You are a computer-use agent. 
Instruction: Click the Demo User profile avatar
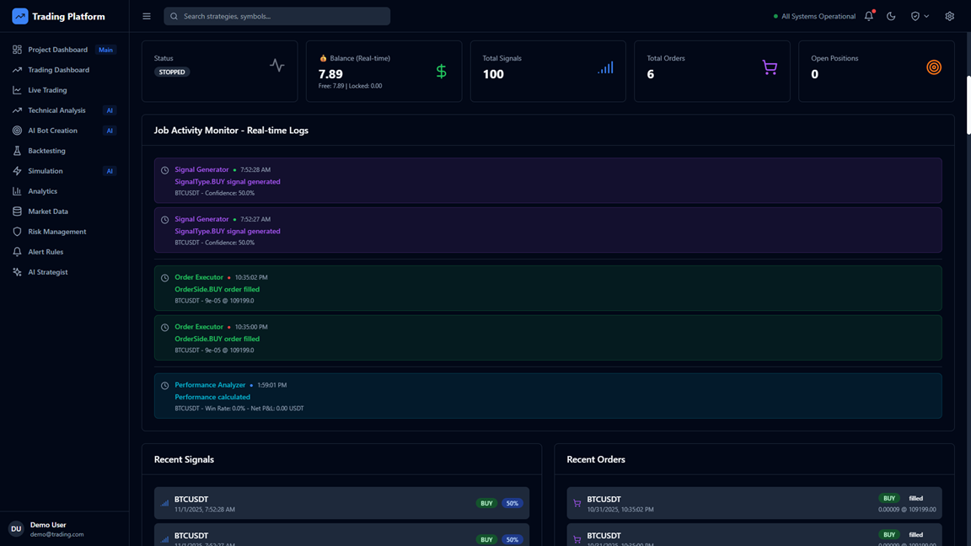click(x=16, y=529)
